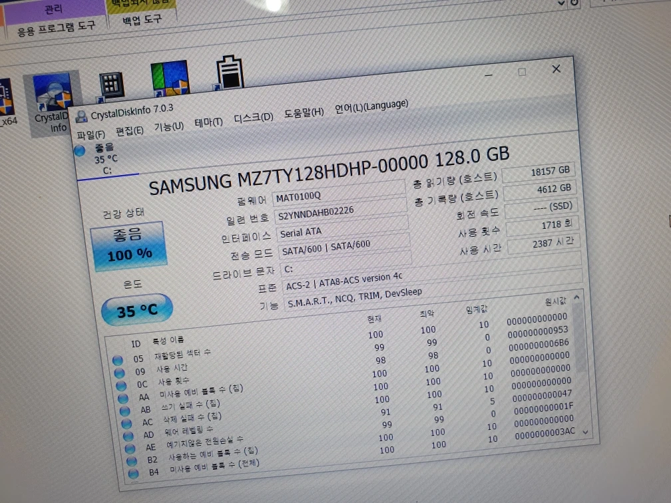671x503 pixels.
Task: Click the 임계값 column header
Action: click(x=477, y=309)
